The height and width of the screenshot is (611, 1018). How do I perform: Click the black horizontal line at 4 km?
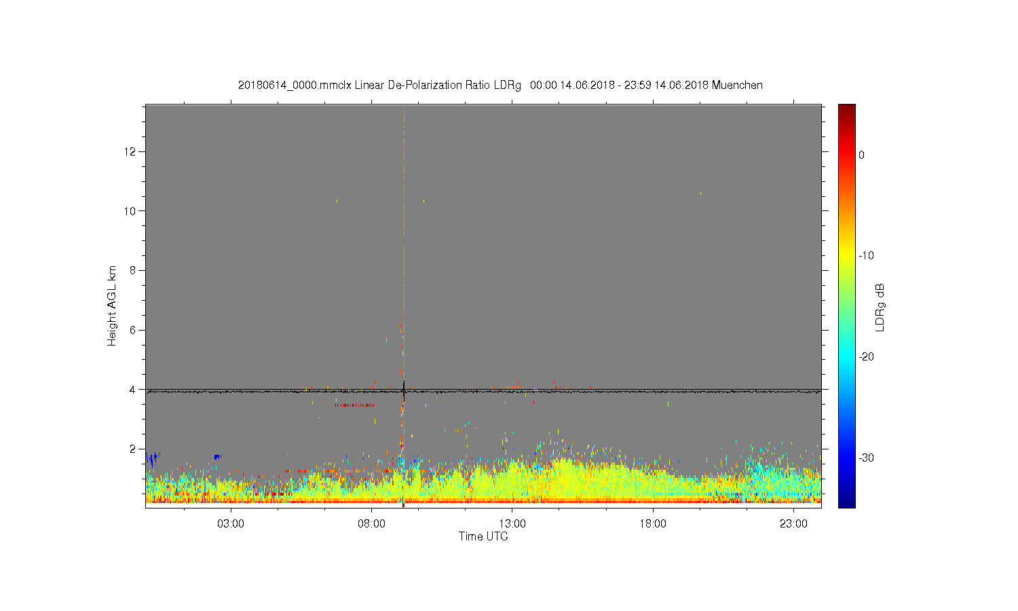click(483, 391)
